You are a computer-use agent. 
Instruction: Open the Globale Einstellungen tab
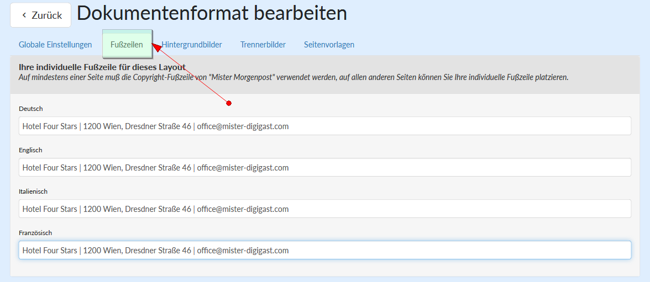coord(55,45)
